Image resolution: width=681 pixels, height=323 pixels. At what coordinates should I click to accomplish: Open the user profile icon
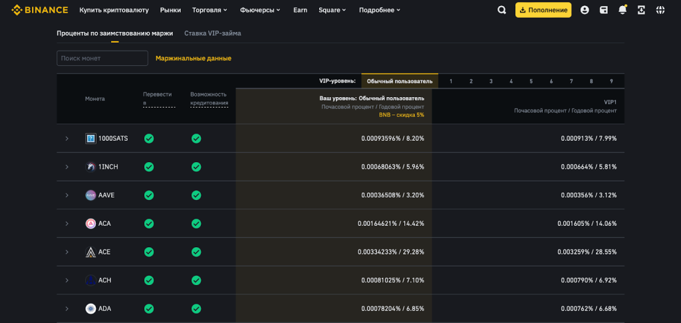tap(585, 10)
